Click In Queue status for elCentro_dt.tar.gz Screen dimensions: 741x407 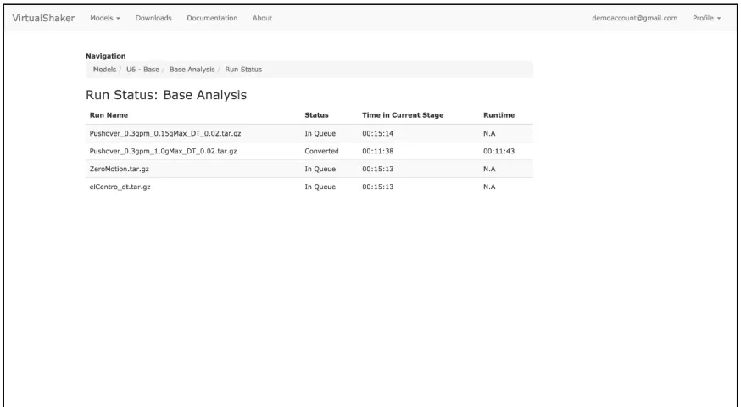pos(320,187)
